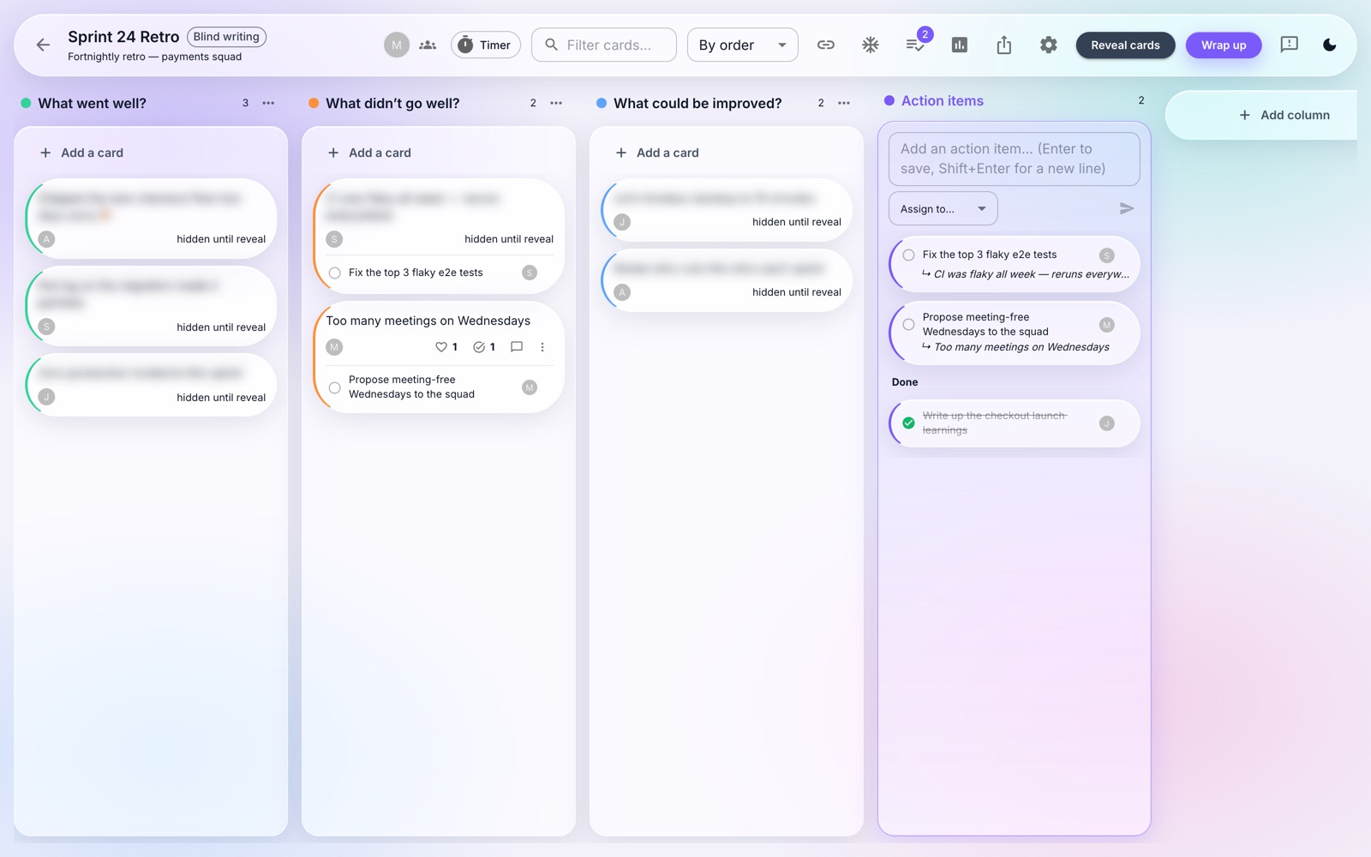Tick Propose meeting-free Wednesdays checkbox on the card
The image size is (1371, 857).
click(335, 388)
